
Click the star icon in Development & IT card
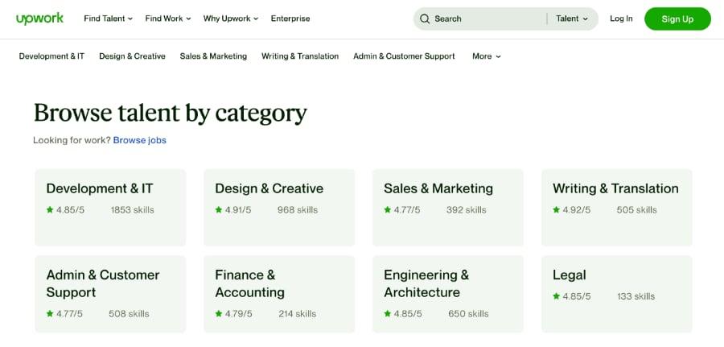point(50,210)
